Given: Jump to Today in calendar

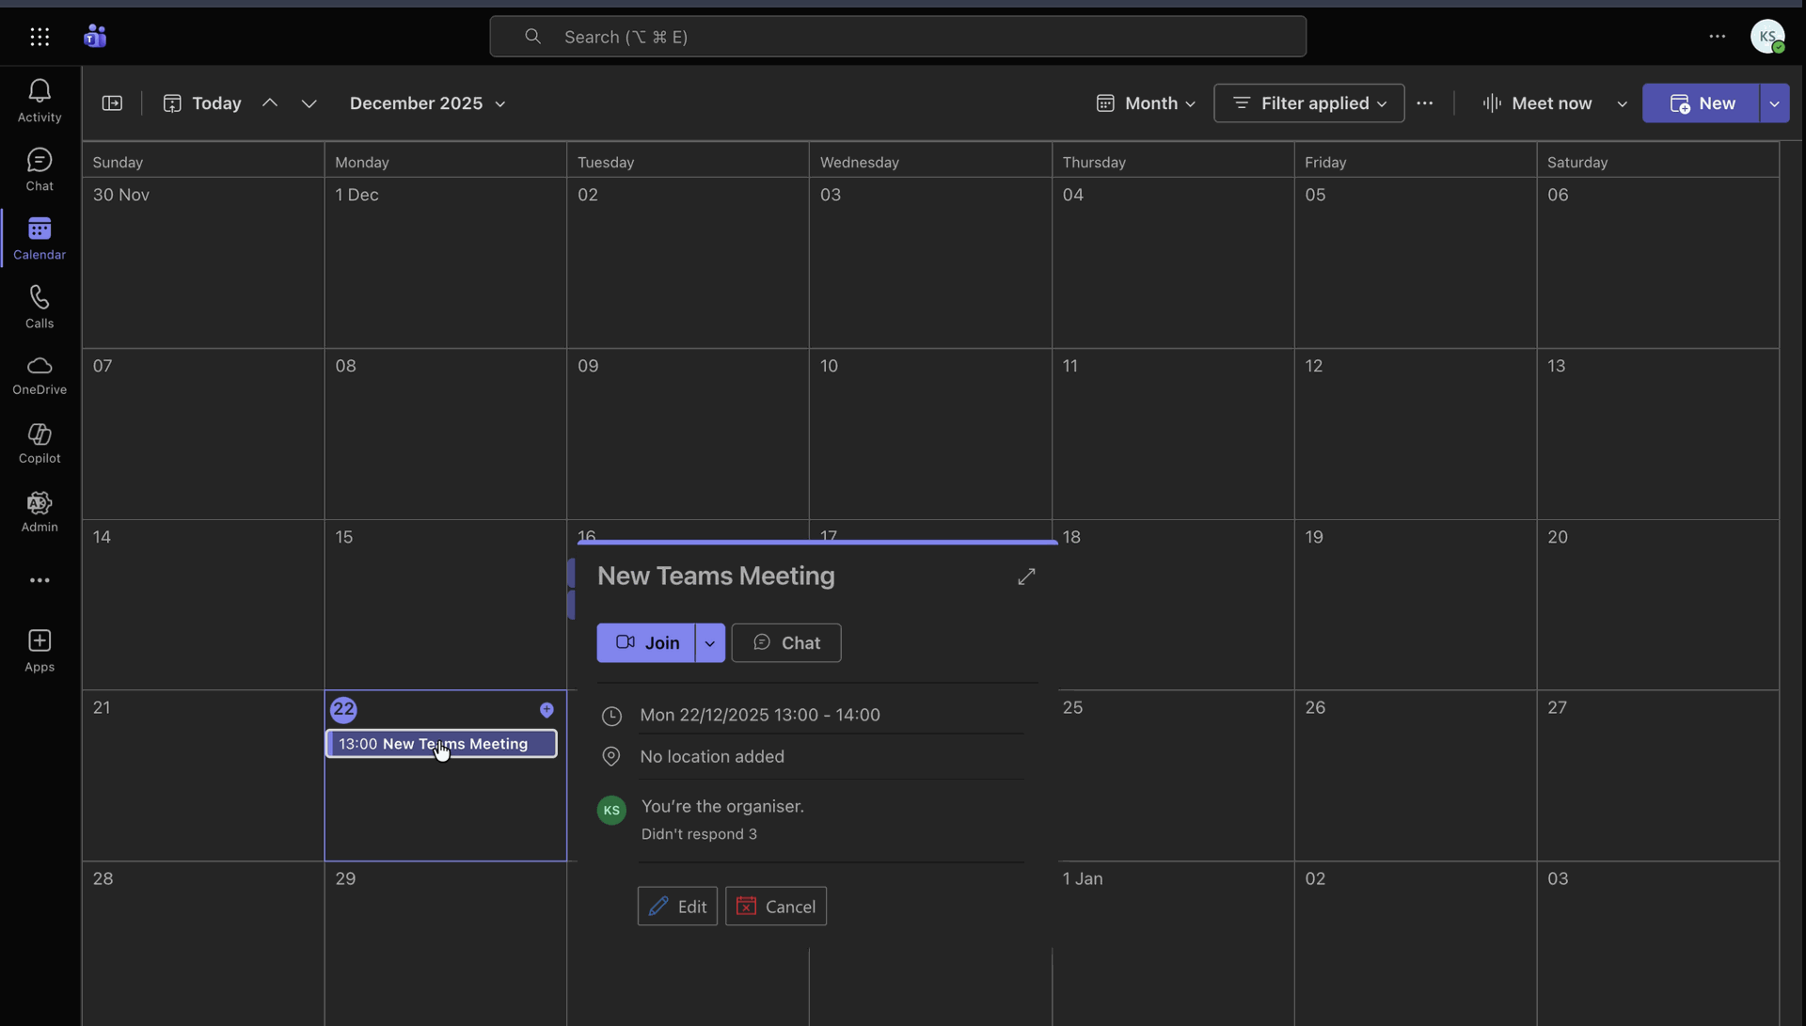Looking at the screenshot, I should [x=203, y=103].
